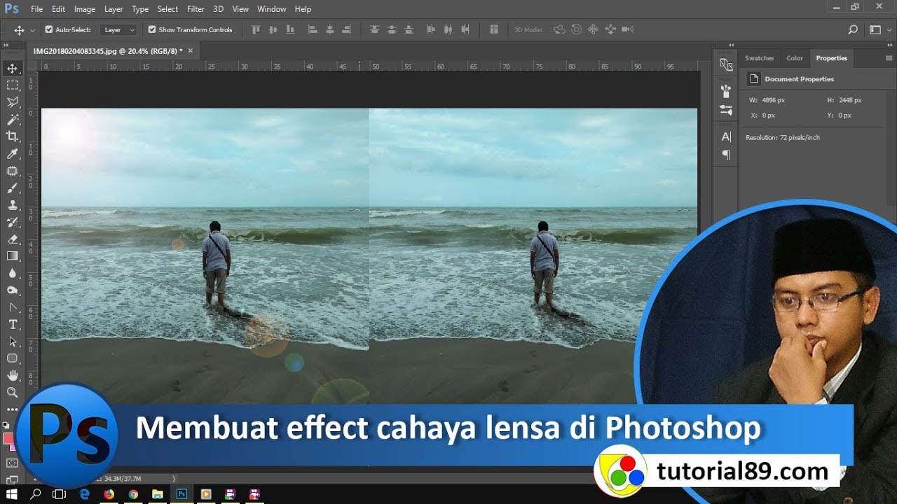Click the Align Horizontal Centers icon

pyautogui.click(x=329, y=29)
